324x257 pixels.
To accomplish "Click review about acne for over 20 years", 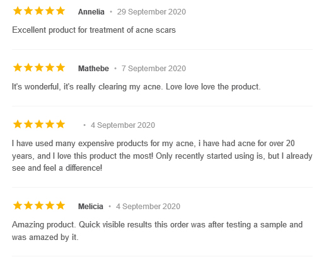I will 162,156.
